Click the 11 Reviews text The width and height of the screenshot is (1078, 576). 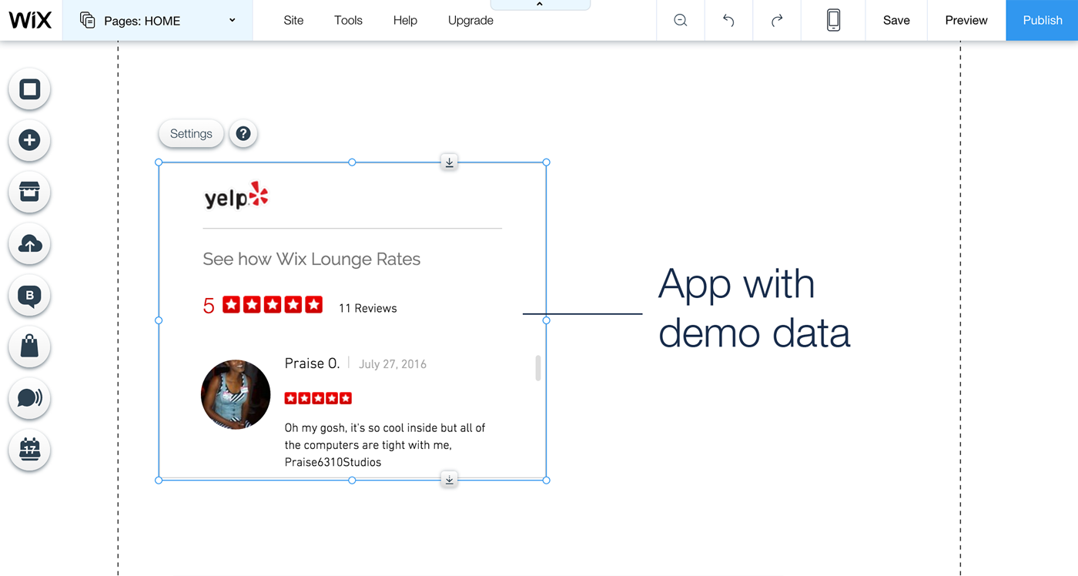point(368,308)
